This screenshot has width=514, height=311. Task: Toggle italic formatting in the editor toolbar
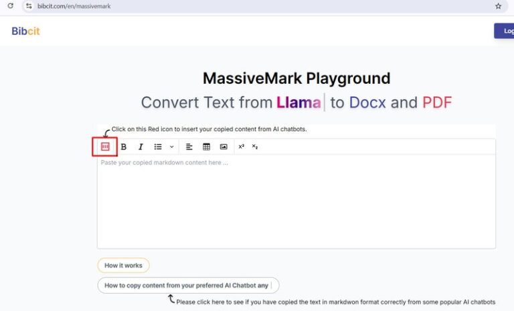[141, 147]
